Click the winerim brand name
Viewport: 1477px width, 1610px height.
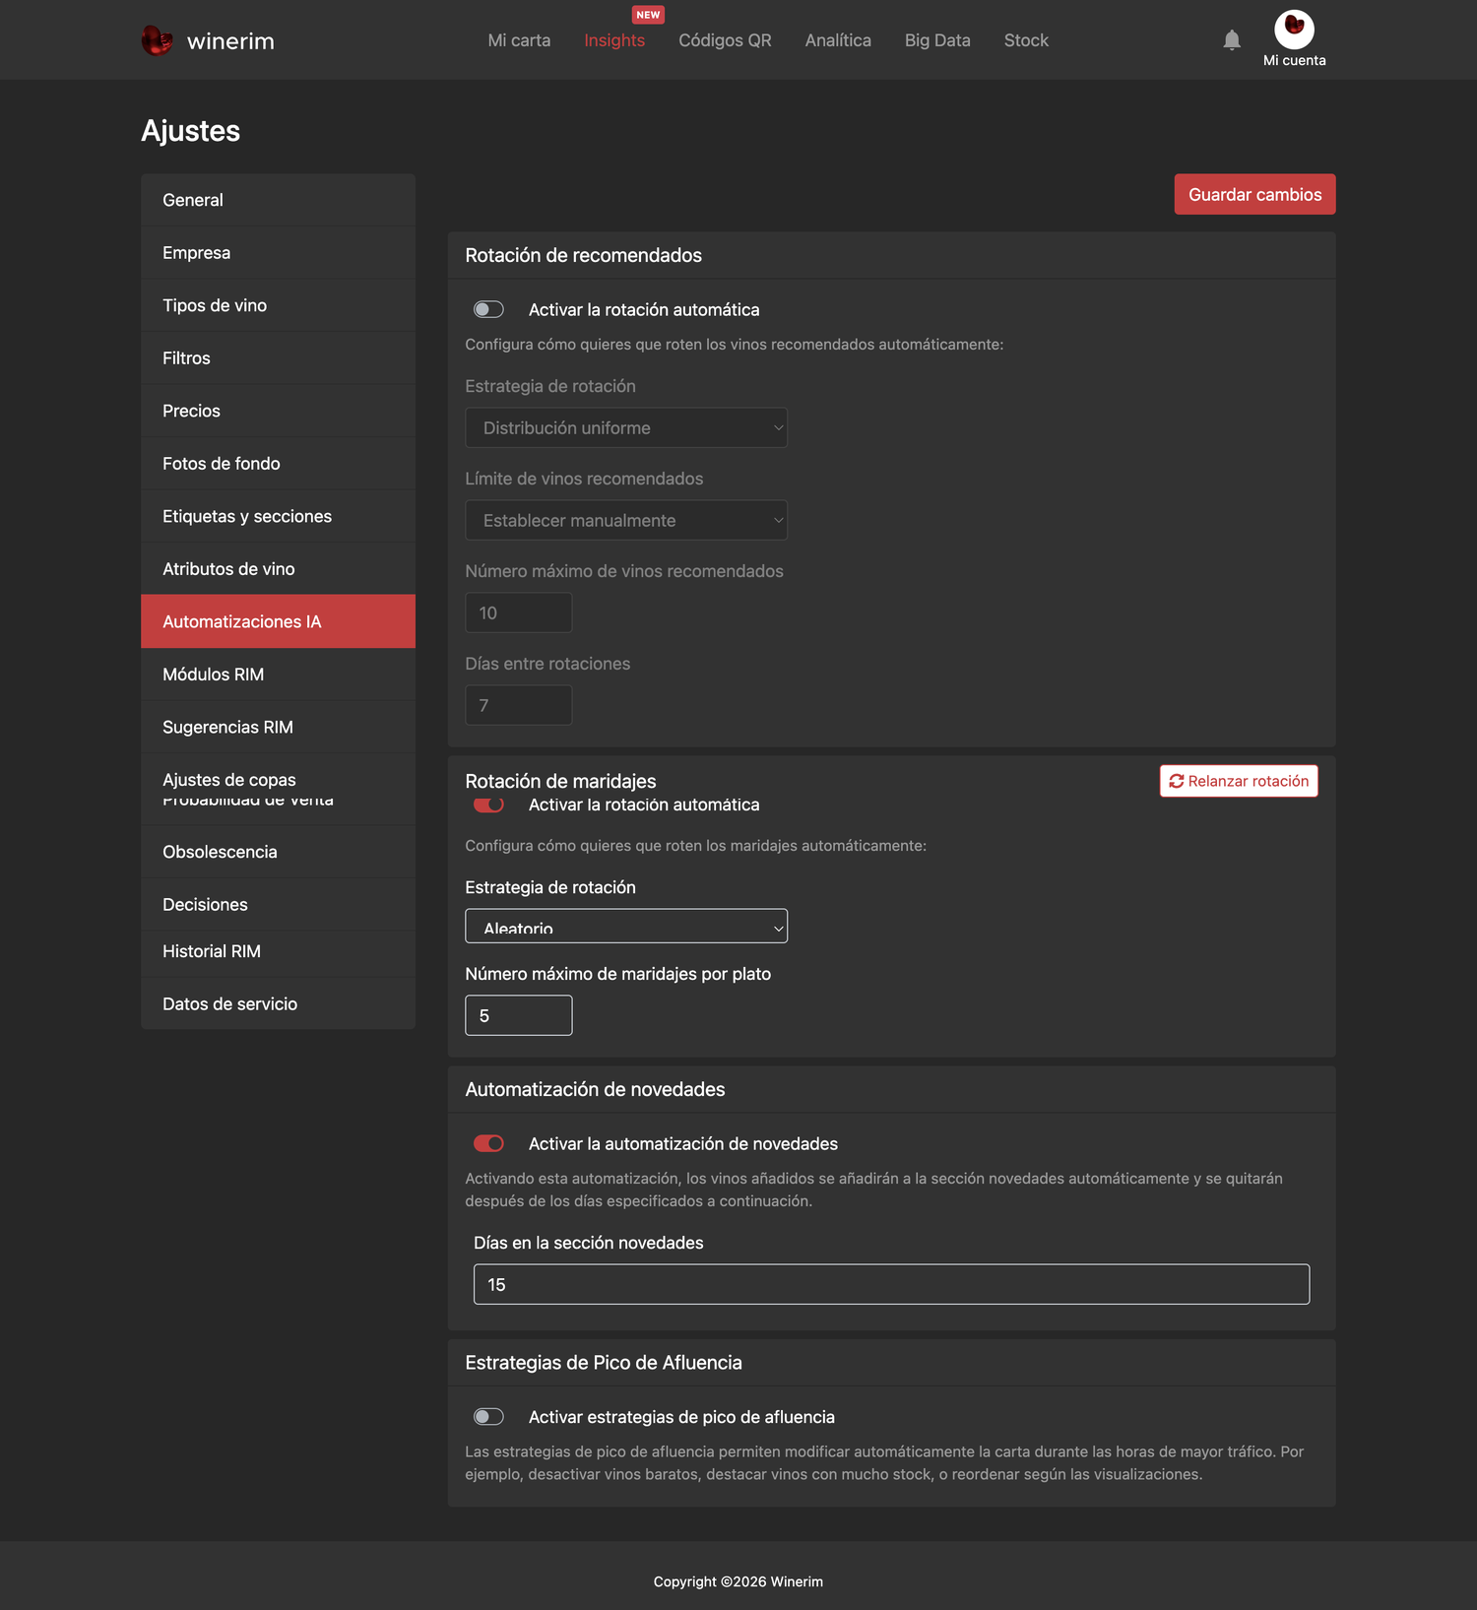click(230, 41)
